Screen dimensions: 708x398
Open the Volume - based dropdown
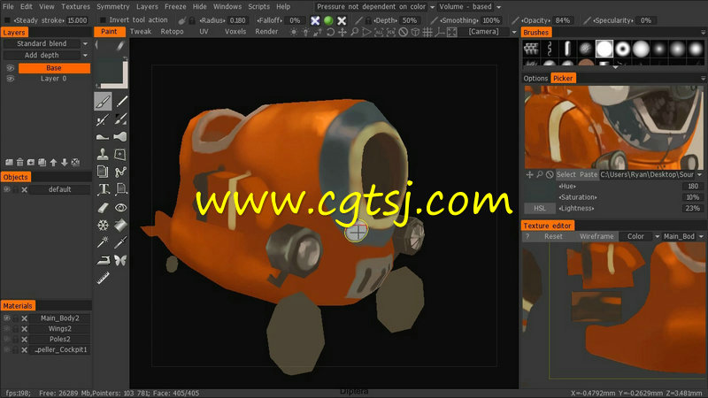(499, 7)
